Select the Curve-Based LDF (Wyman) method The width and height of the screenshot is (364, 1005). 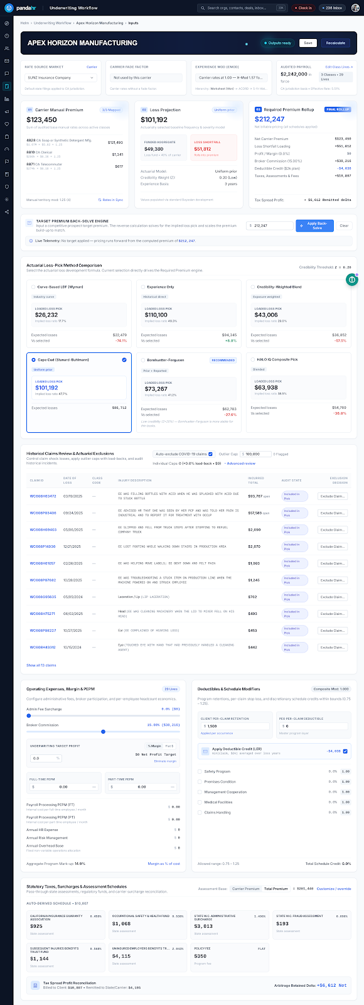click(x=33, y=287)
